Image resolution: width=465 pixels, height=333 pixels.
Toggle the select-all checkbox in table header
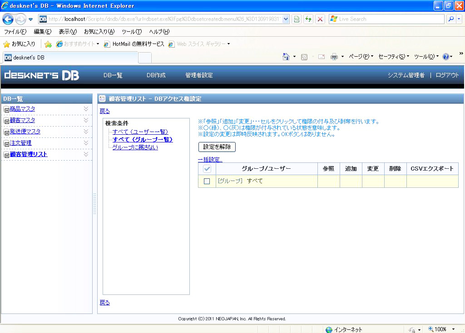point(207,169)
